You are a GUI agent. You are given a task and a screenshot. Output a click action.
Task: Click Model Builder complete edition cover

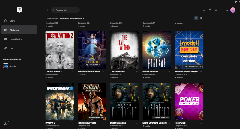pyautogui.click(x=189, y=50)
